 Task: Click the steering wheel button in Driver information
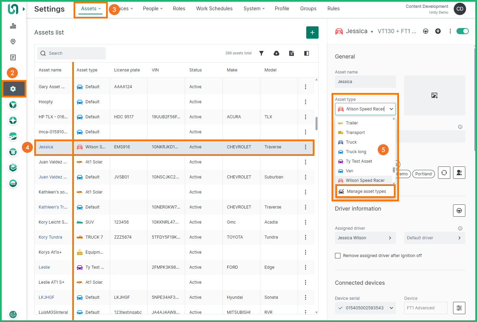pos(459,211)
